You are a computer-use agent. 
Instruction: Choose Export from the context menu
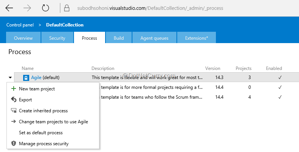(53, 100)
